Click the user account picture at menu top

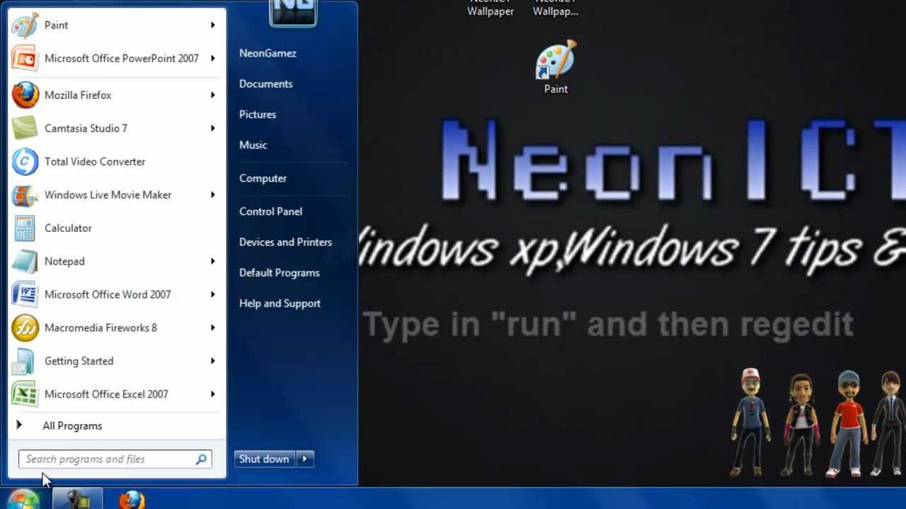293,13
